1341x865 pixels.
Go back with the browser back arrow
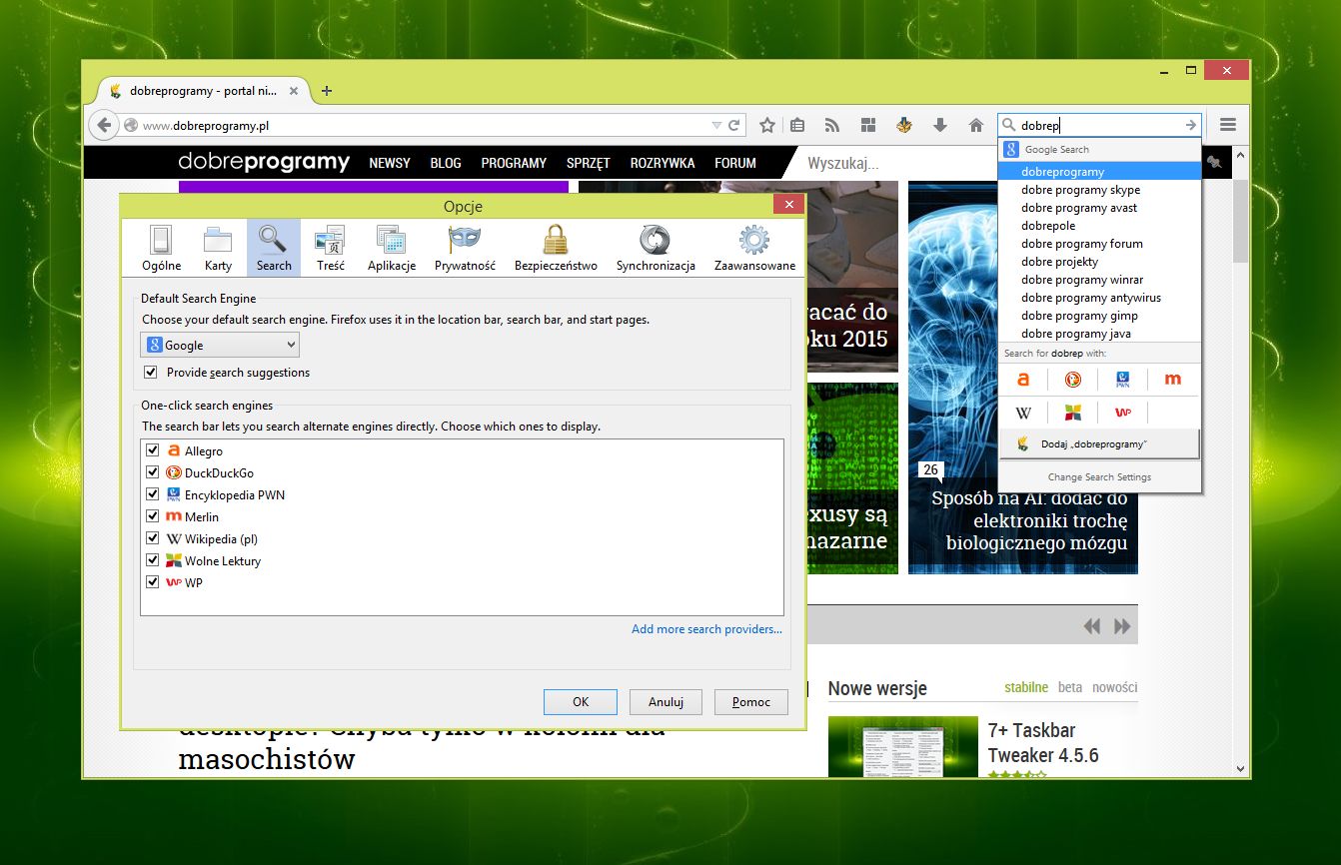point(104,125)
